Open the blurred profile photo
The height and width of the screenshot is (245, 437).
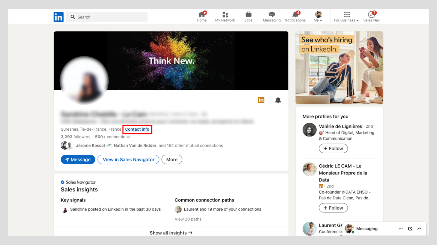click(x=84, y=81)
